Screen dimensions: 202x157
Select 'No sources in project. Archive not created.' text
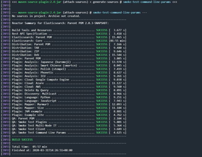coord(46,16)
